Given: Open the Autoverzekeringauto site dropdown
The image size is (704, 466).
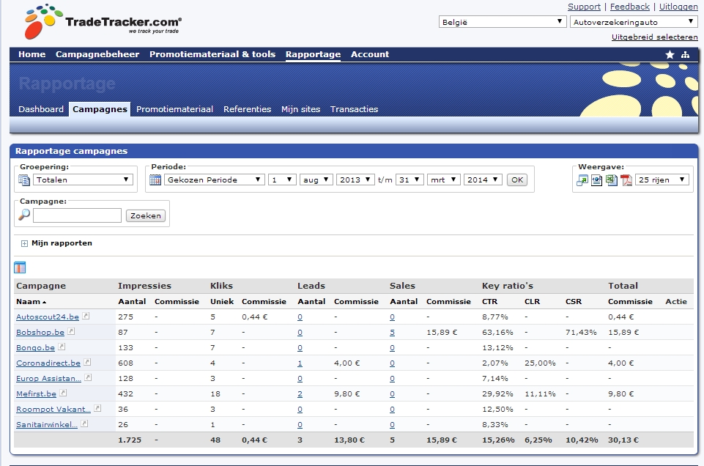Looking at the screenshot, I should pyautogui.click(x=634, y=22).
